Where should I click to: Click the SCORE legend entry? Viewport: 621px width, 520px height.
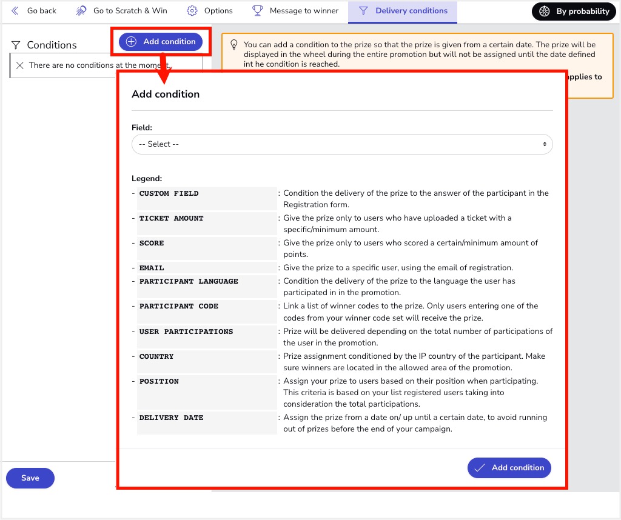click(152, 243)
